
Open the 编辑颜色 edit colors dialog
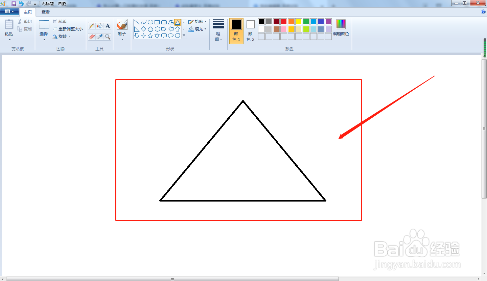coord(341,28)
